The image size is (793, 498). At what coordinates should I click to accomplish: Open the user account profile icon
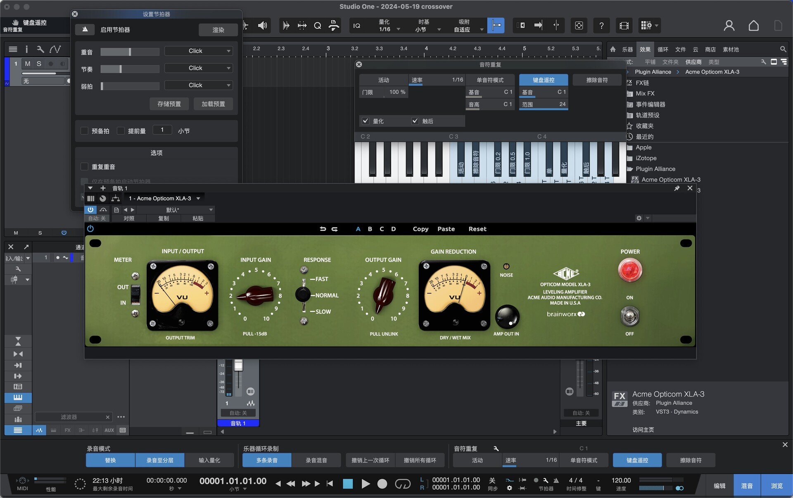[729, 26]
